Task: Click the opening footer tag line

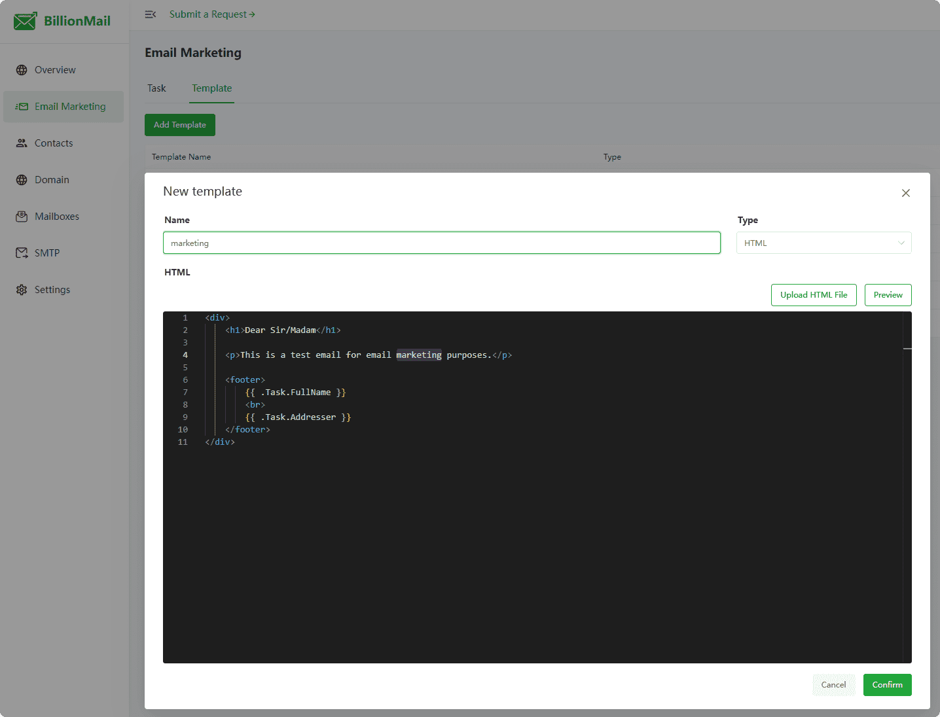Action: click(245, 380)
